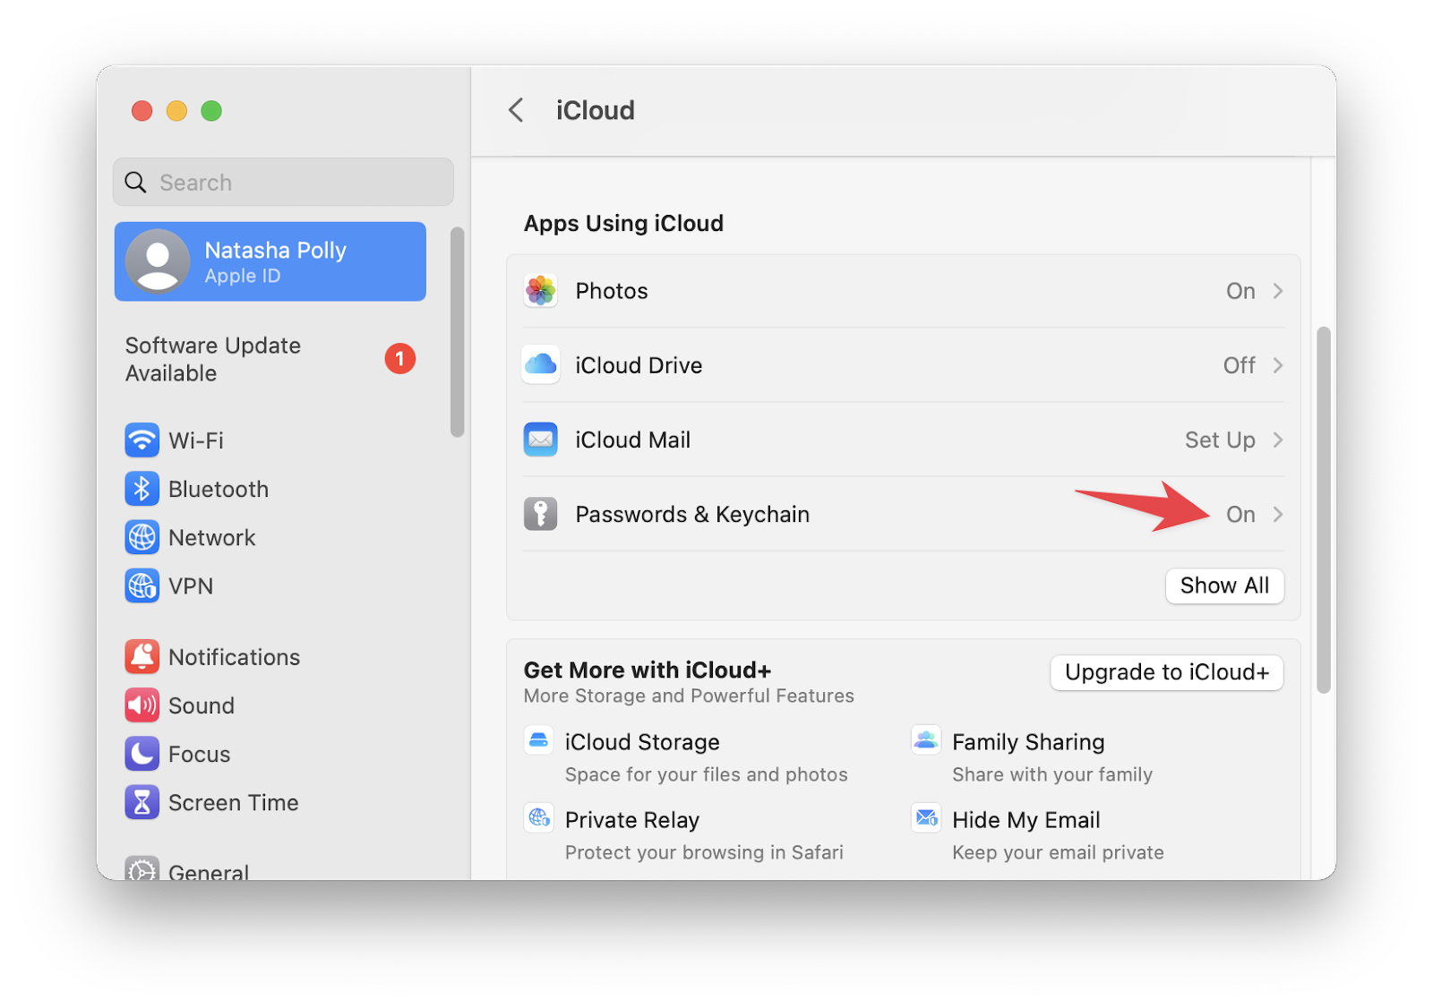Click the Show All button
The image size is (1433, 1008).
coord(1224,585)
